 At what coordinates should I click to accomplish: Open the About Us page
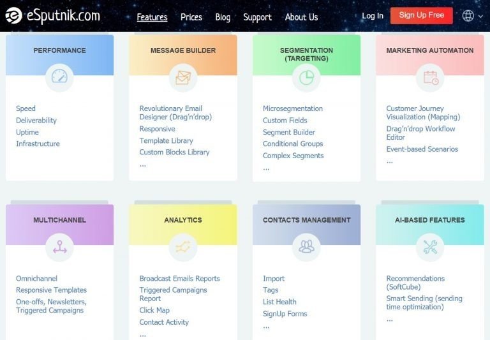tap(301, 17)
